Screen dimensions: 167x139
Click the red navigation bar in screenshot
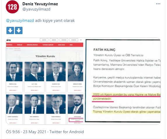(45, 45)
